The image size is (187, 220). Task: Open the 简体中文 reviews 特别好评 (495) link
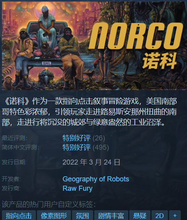[85, 147]
